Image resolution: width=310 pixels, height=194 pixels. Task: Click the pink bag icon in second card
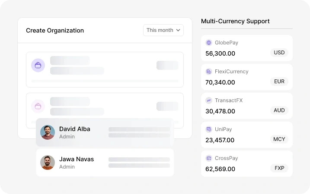click(38, 106)
